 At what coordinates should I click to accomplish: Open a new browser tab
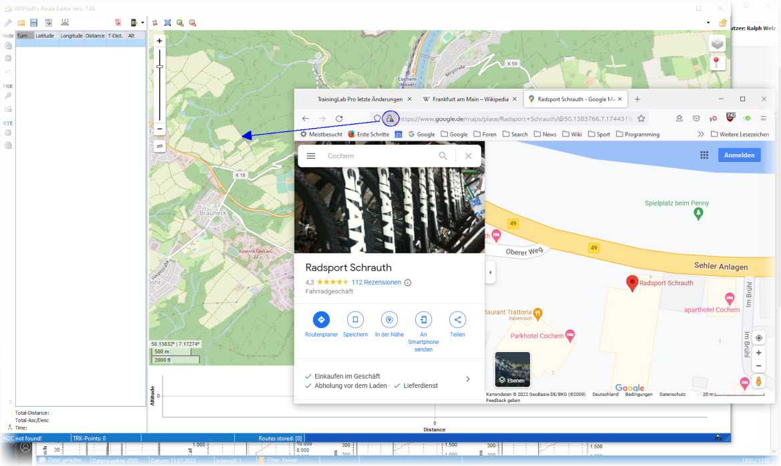click(x=637, y=99)
